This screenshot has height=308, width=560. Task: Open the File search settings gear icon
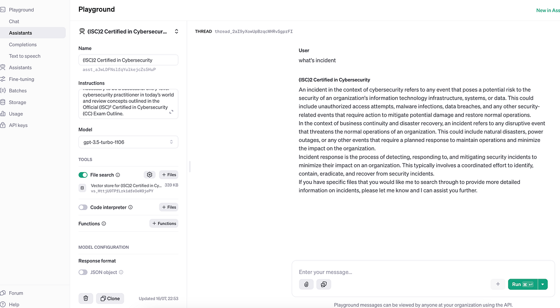pyautogui.click(x=149, y=175)
